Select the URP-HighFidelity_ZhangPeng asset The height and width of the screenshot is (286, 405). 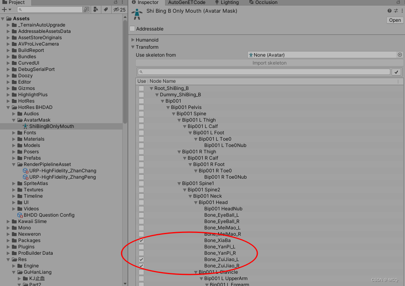(62, 177)
